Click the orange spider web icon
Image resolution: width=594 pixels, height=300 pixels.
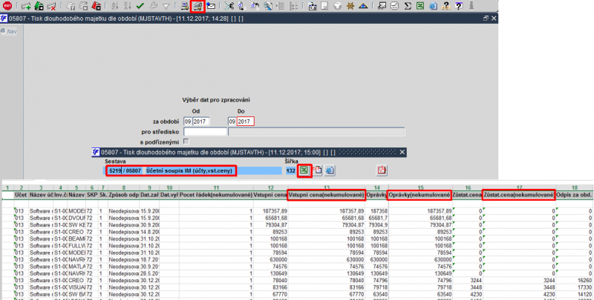click(x=350, y=6)
